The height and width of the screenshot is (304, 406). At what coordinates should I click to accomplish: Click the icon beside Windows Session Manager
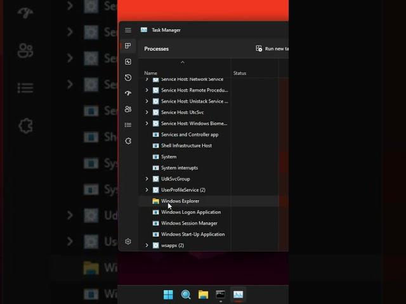tap(155, 224)
